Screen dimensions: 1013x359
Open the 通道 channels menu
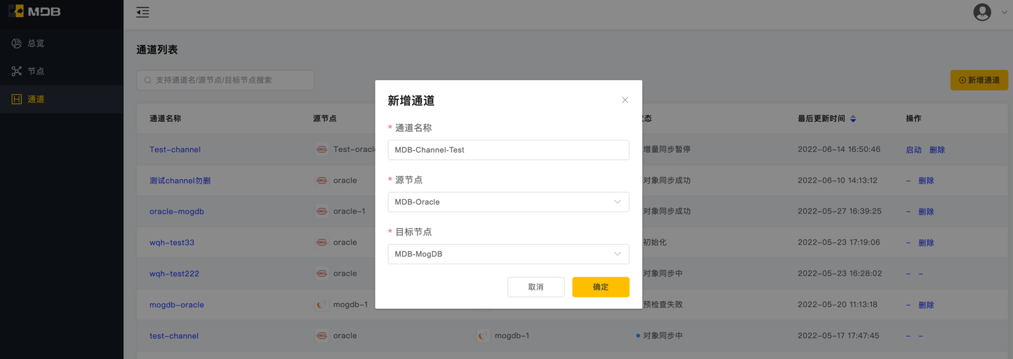pos(62,99)
